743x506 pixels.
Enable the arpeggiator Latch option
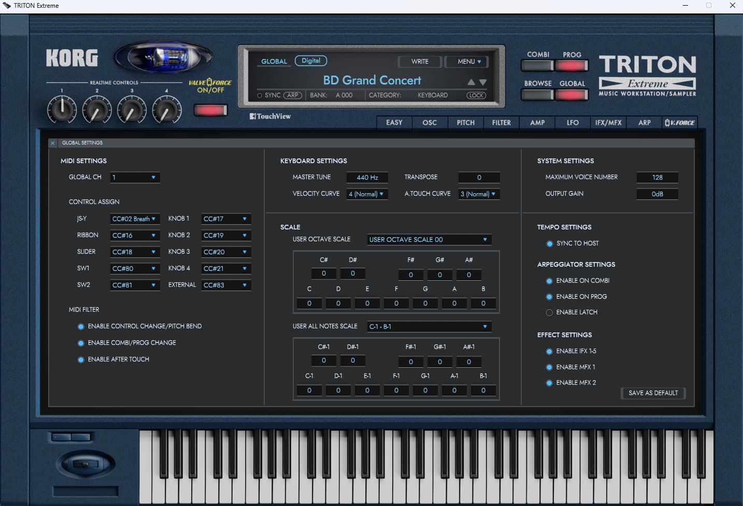click(x=549, y=312)
